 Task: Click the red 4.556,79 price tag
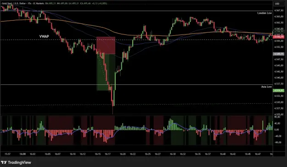tap(279, 37)
